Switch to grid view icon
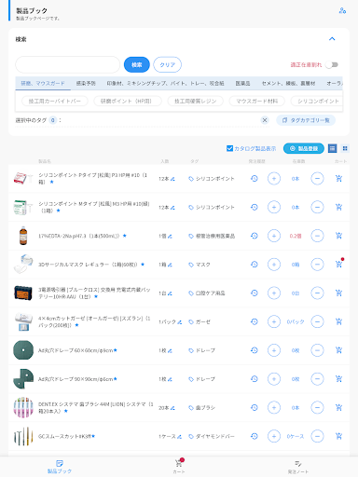The width and height of the screenshot is (358, 477). [345, 148]
